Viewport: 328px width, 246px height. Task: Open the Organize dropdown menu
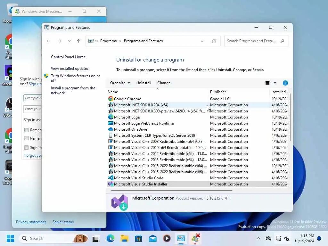pos(120,83)
